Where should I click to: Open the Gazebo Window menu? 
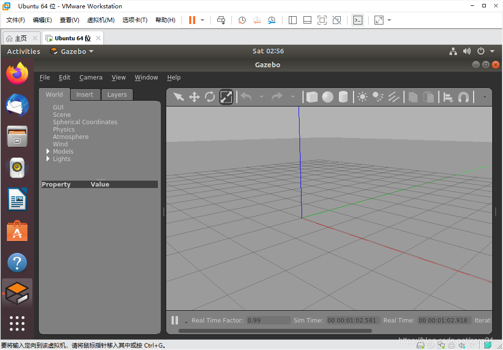[146, 78]
